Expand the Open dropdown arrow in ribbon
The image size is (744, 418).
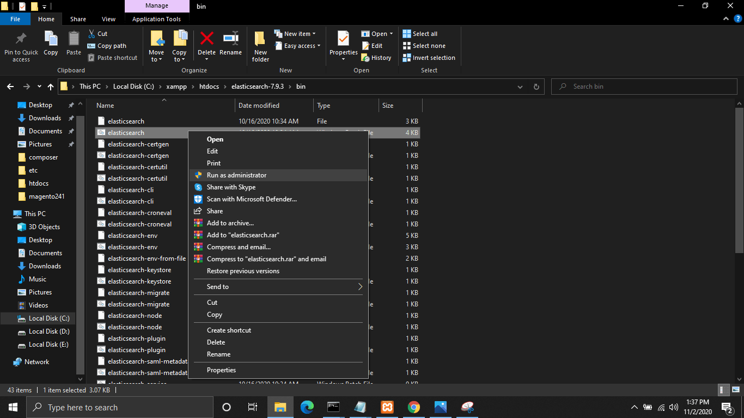coord(391,34)
